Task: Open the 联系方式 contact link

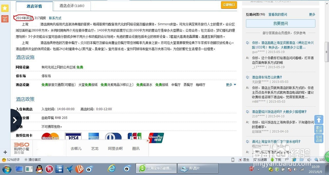Action: [55, 18]
